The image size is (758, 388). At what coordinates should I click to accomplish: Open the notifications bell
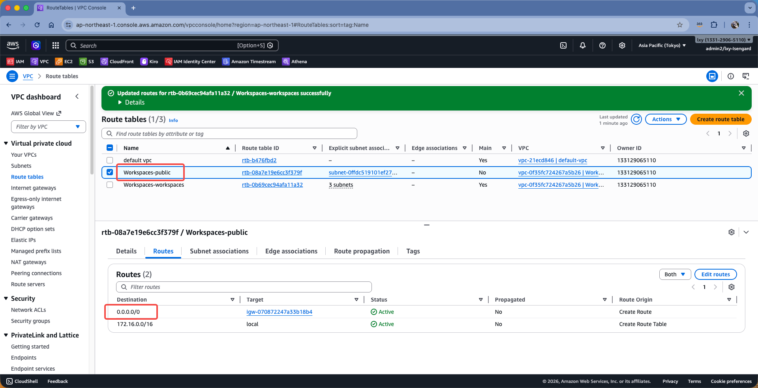(582, 45)
